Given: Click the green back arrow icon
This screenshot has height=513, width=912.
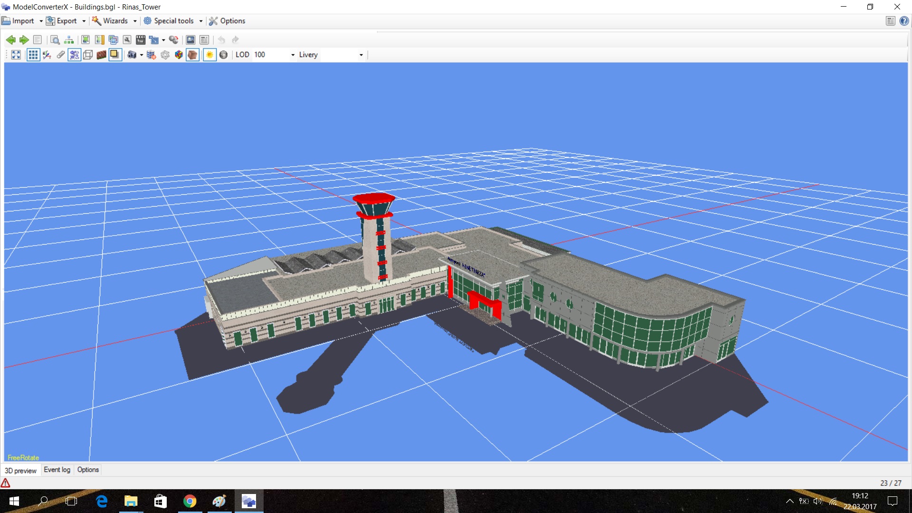Looking at the screenshot, I should click(10, 40).
